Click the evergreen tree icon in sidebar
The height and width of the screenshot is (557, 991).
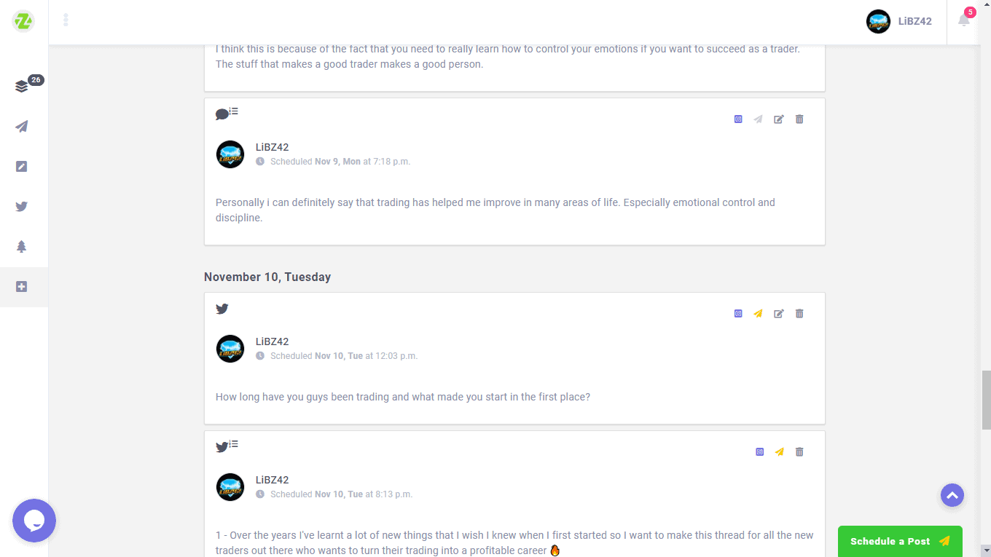(x=22, y=247)
